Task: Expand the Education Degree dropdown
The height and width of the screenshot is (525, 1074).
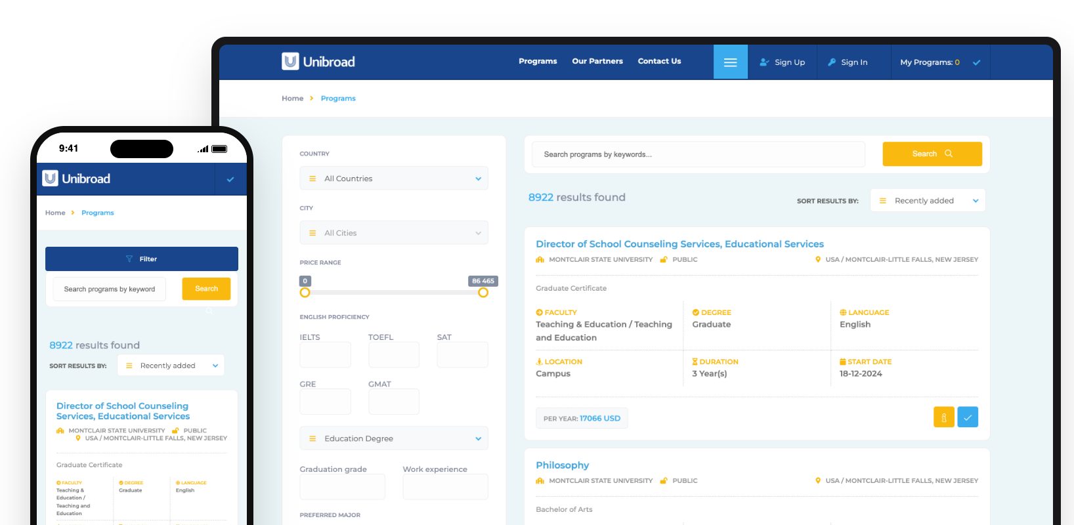Action: pyautogui.click(x=394, y=438)
